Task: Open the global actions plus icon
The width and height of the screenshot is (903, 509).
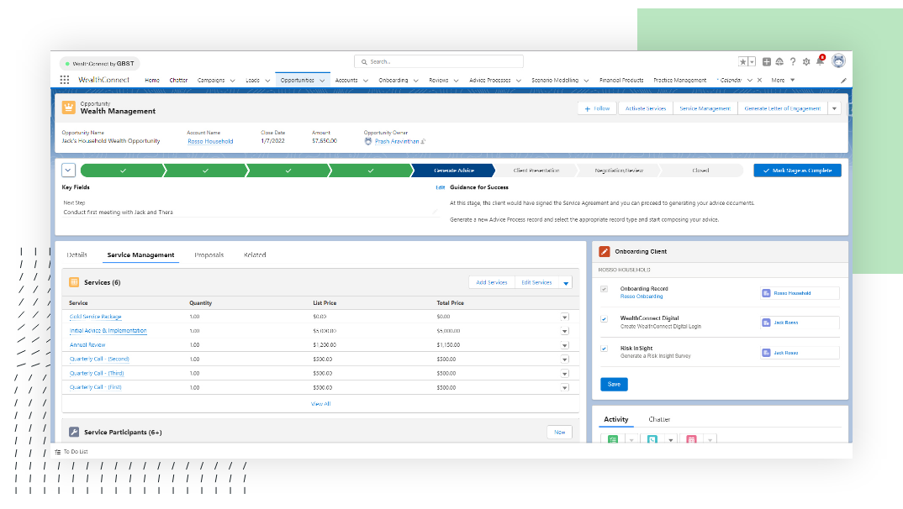Action: pos(767,61)
